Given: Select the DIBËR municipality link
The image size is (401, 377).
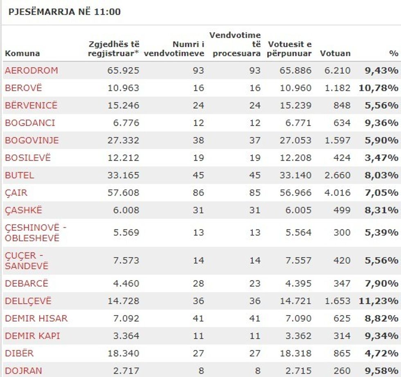Looking at the screenshot, I should pyautogui.click(x=19, y=354).
